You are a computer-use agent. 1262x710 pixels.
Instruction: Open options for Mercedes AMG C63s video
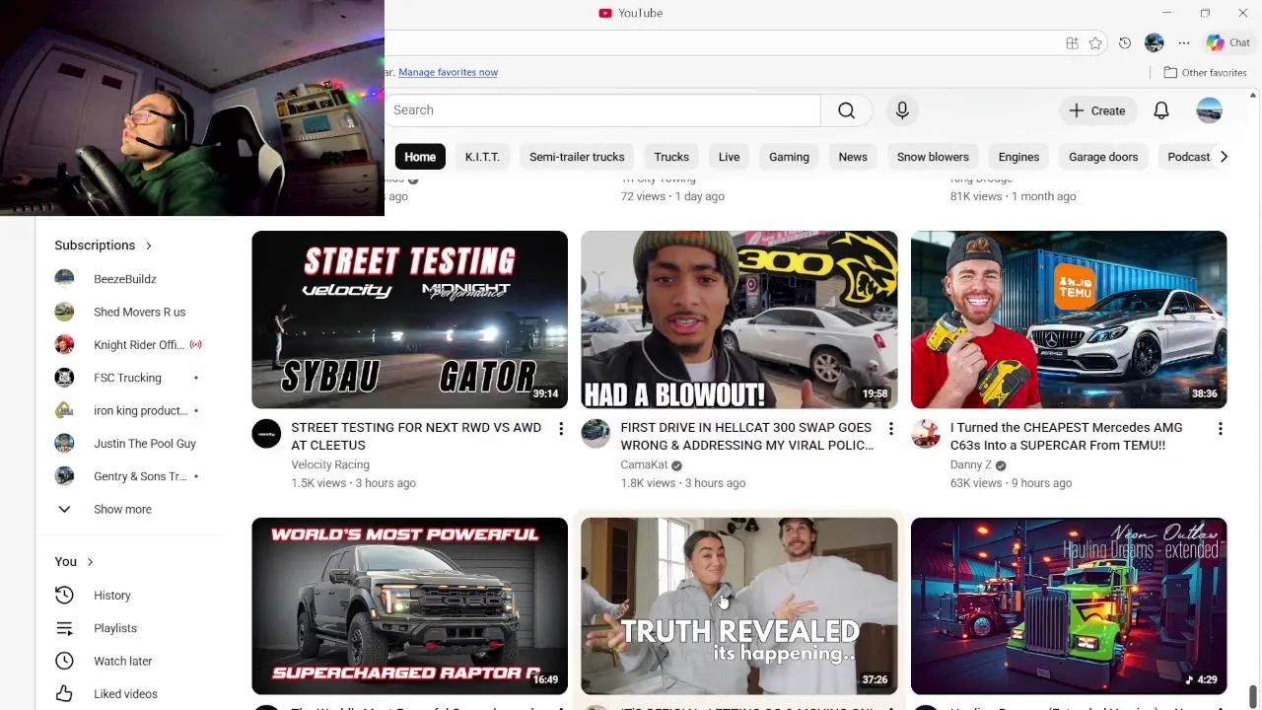pyautogui.click(x=1220, y=429)
